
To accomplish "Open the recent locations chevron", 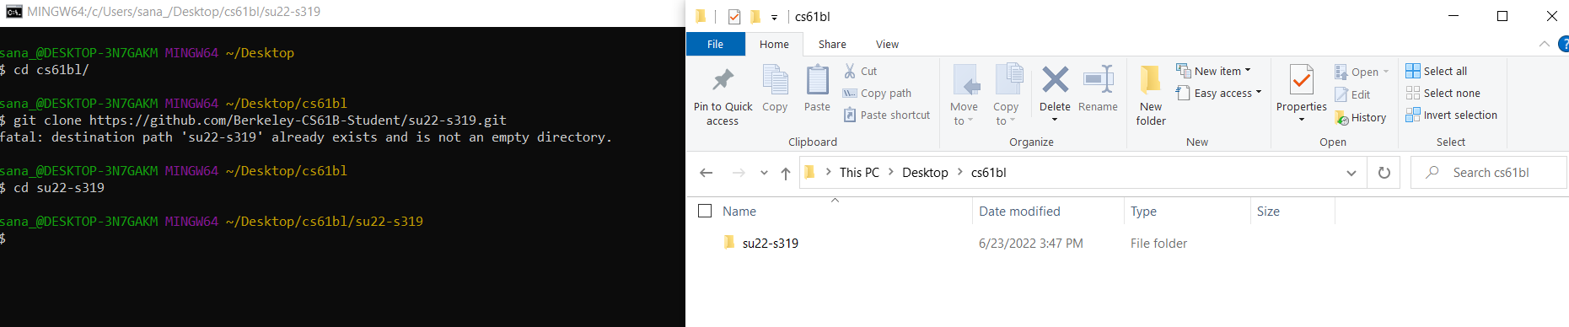I will tap(764, 173).
